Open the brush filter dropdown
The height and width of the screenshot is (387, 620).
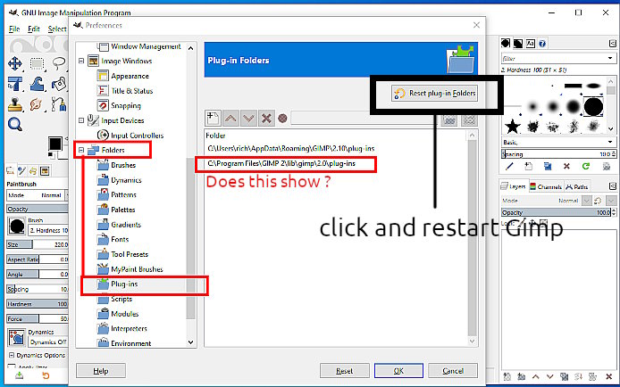[610, 58]
